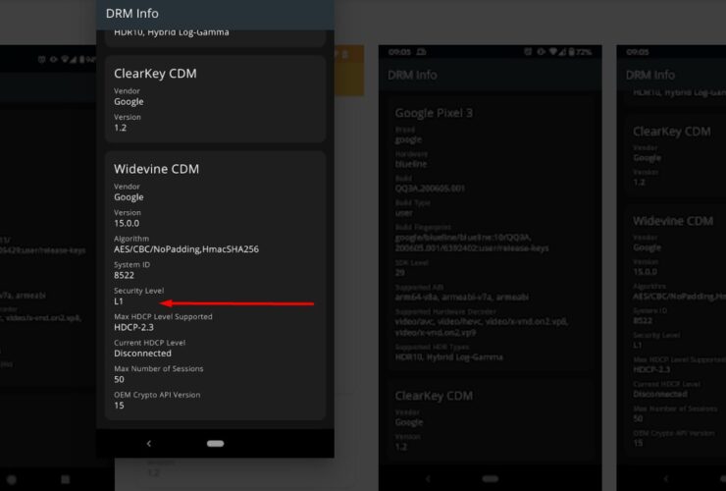Click the Google Pixel 3 heading in background screenshot

click(434, 113)
